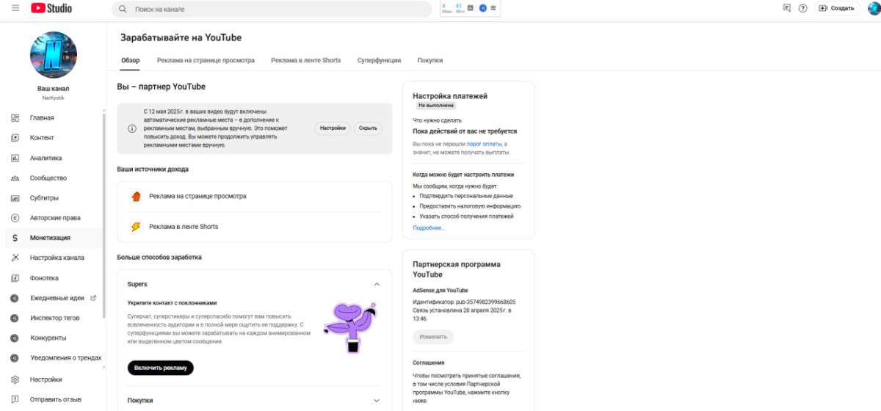Open the feedback comments icon in header
The height and width of the screenshot is (411, 881).
787,8
